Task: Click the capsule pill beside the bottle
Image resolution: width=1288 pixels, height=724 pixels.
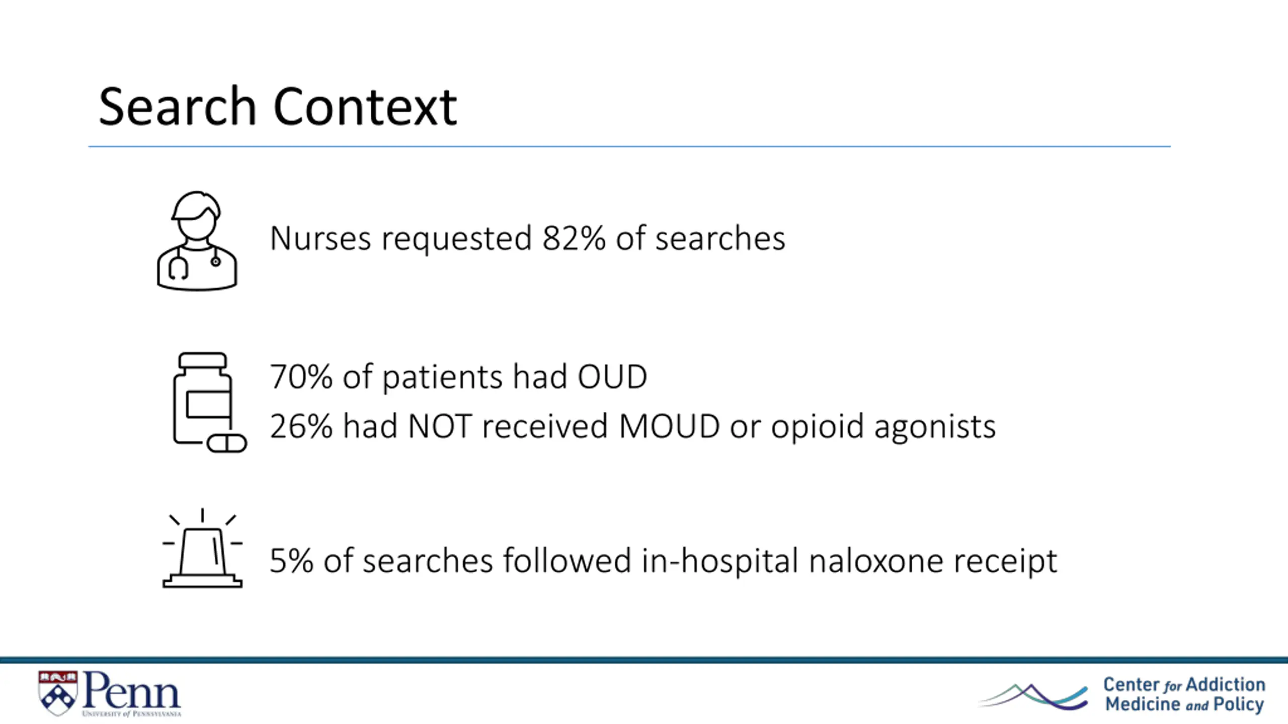Action: click(x=227, y=443)
